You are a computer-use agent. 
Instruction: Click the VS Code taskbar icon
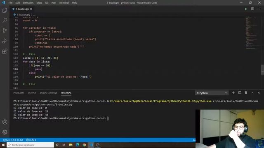pyautogui.click(x=91, y=145)
